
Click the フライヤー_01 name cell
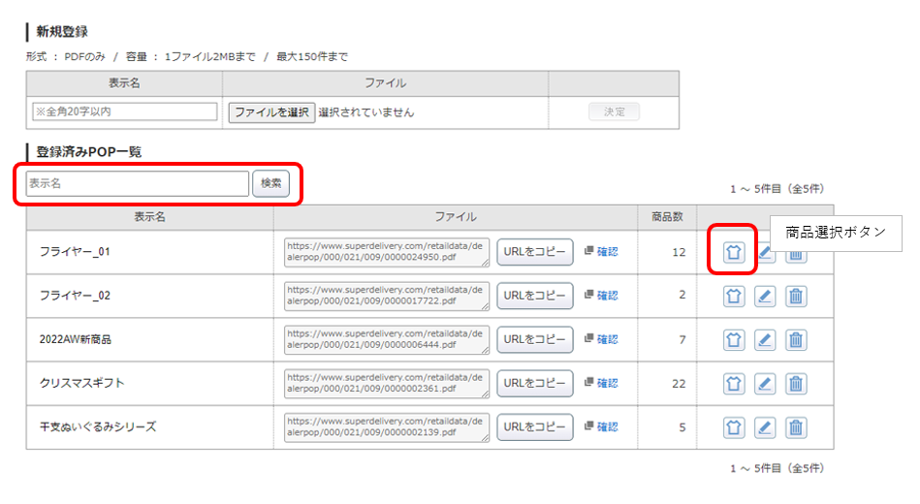click(149, 252)
